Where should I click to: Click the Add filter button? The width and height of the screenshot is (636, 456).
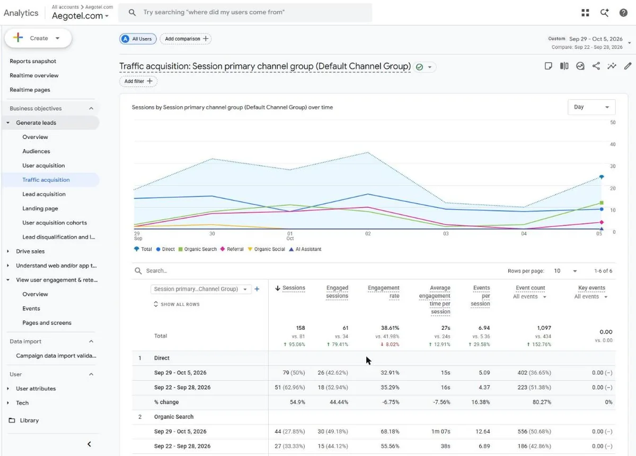coord(138,81)
